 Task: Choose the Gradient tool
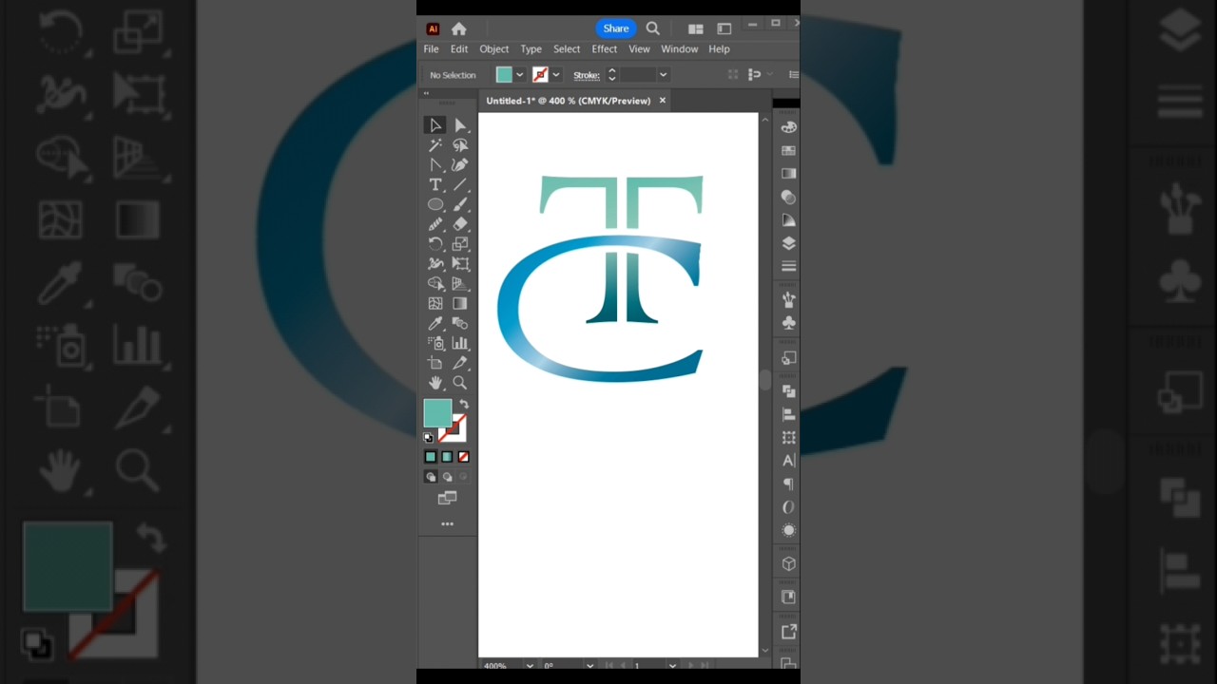460,304
